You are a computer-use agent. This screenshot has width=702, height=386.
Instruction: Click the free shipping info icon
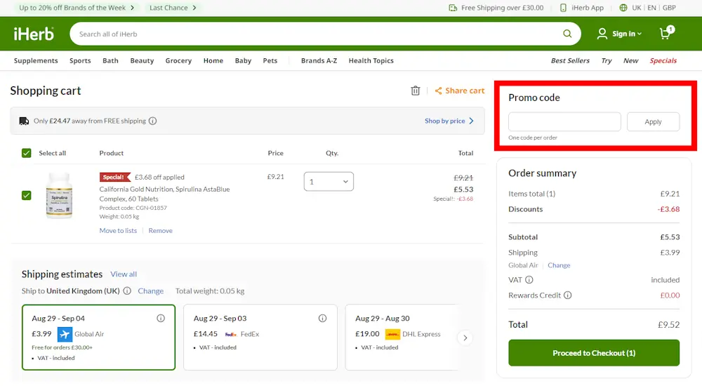152,121
